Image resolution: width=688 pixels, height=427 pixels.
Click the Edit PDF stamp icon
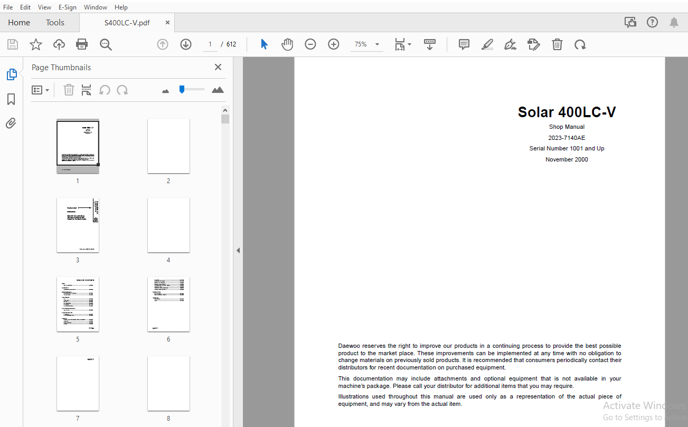pos(533,44)
